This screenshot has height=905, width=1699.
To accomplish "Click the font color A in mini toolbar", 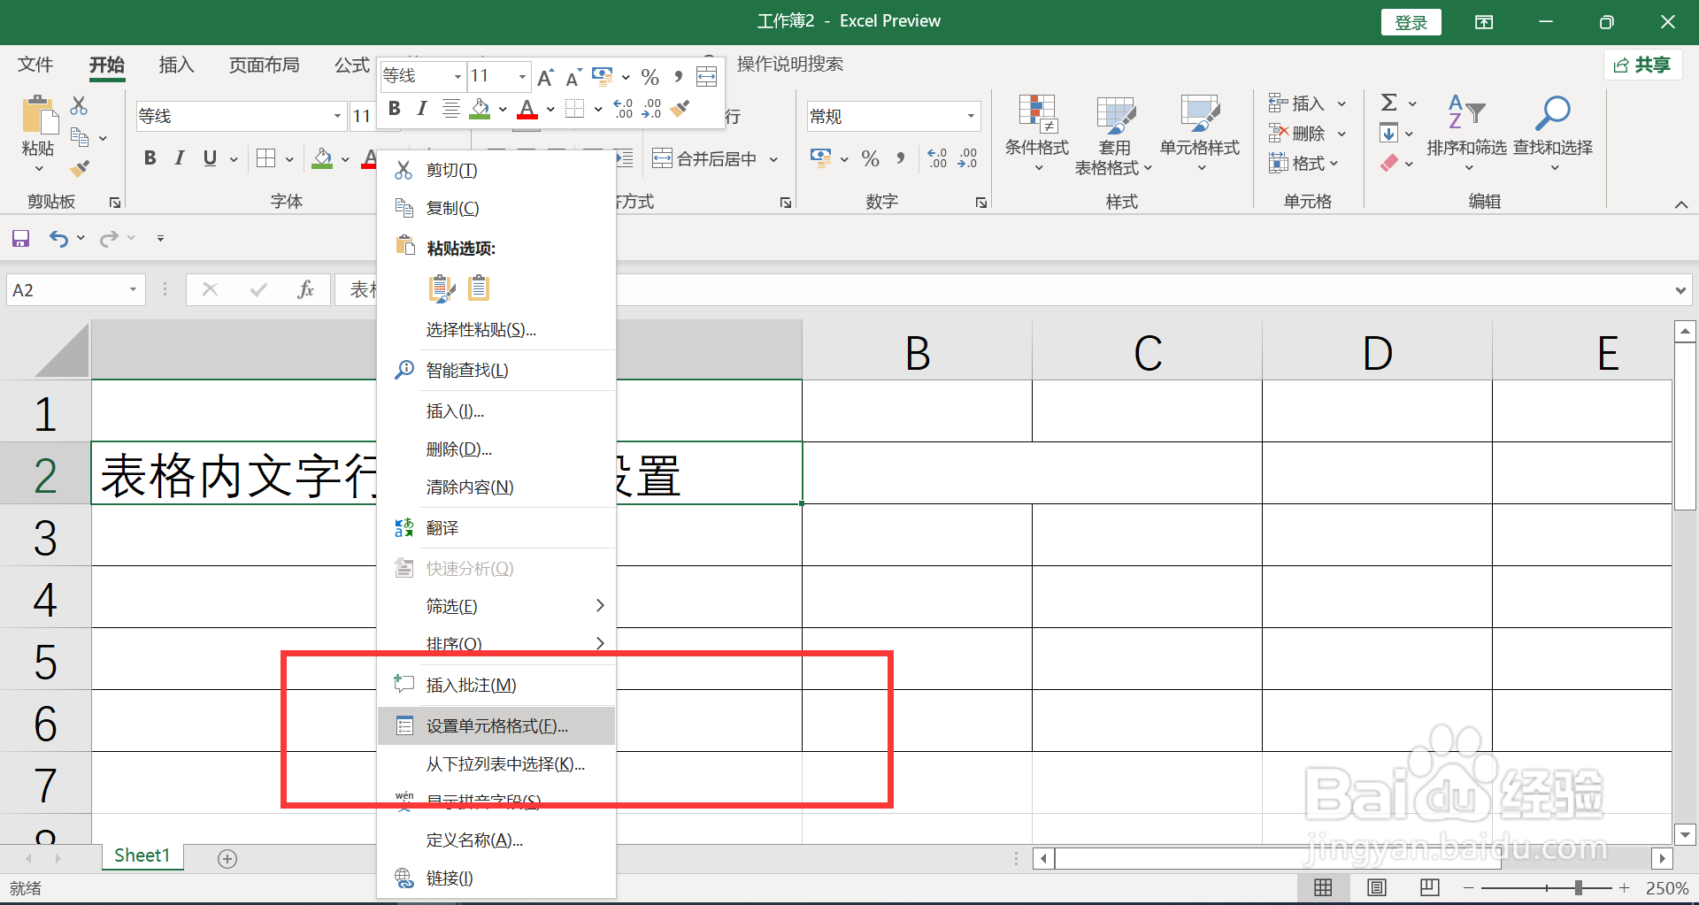I will pyautogui.click(x=527, y=109).
